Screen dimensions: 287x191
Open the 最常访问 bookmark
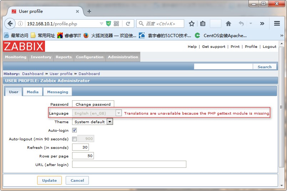pyautogui.click(x=16, y=35)
